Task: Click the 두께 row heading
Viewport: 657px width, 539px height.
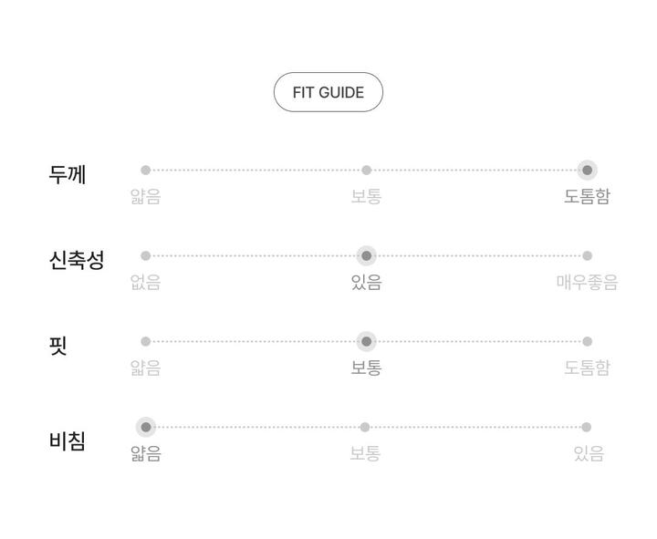Action: (68, 174)
